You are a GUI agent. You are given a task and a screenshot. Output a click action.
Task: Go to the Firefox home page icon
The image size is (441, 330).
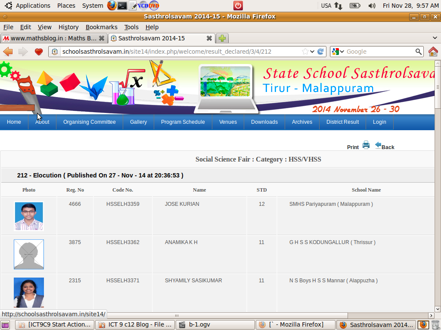(x=433, y=52)
